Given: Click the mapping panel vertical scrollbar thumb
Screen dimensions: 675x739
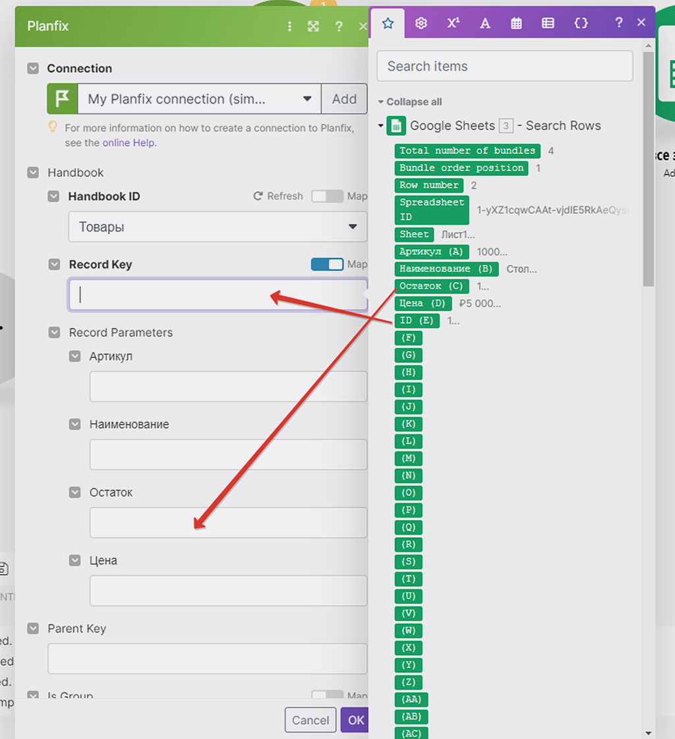Looking at the screenshot, I should click(x=649, y=169).
